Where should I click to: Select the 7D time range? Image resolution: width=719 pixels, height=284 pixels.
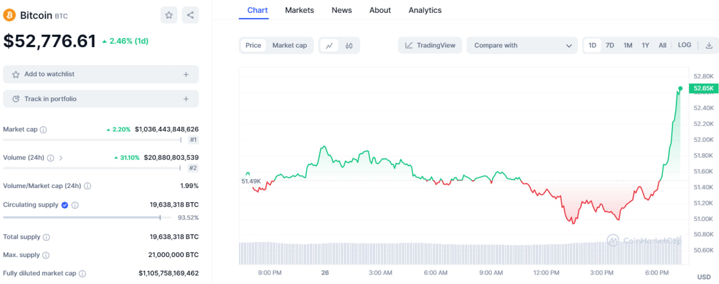[609, 45]
